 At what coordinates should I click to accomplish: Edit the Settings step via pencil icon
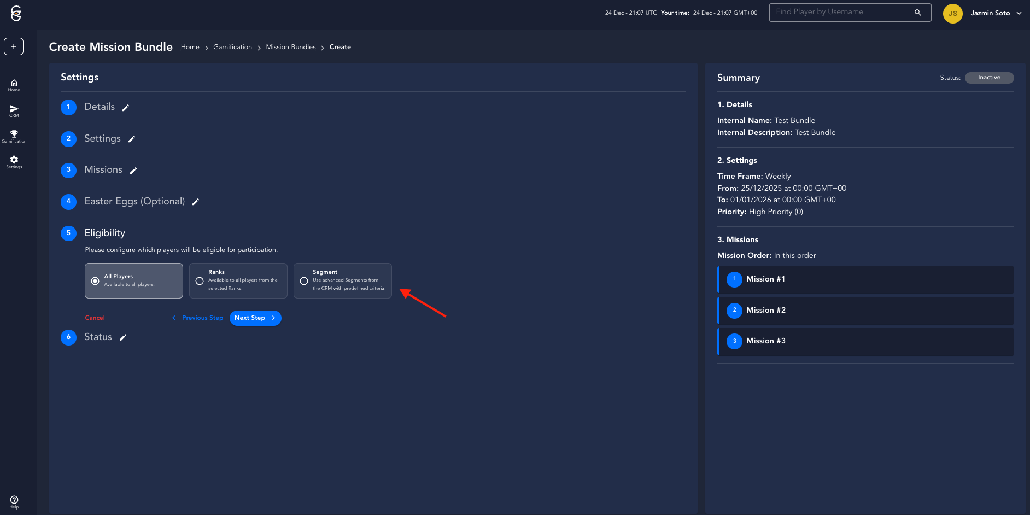pos(132,139)
